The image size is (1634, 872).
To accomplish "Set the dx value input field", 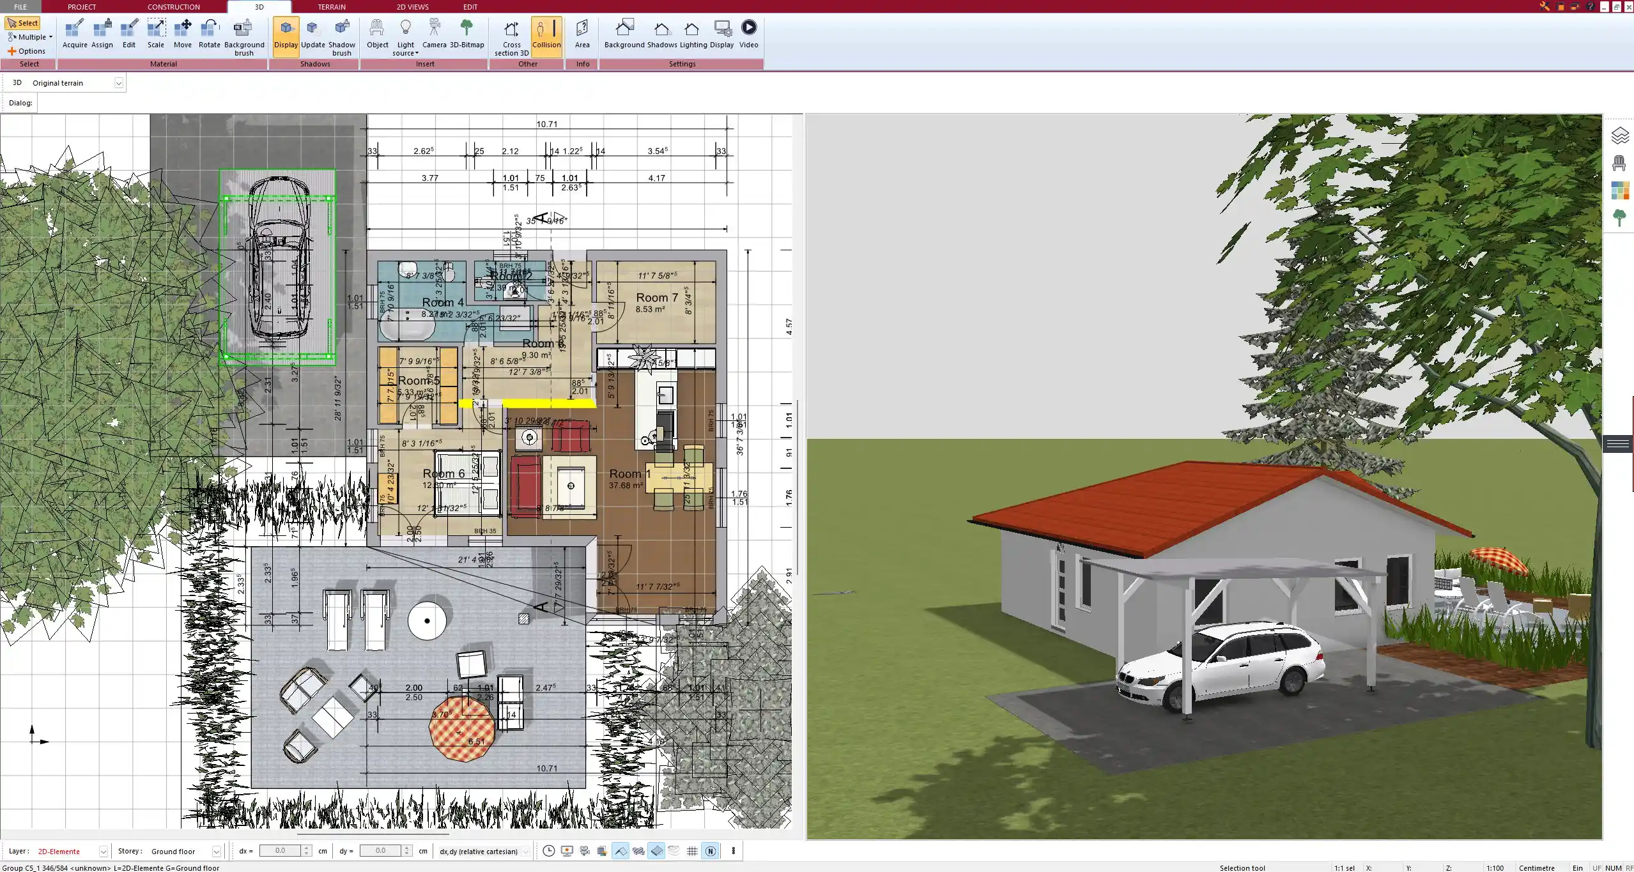I will pos(281,850).
